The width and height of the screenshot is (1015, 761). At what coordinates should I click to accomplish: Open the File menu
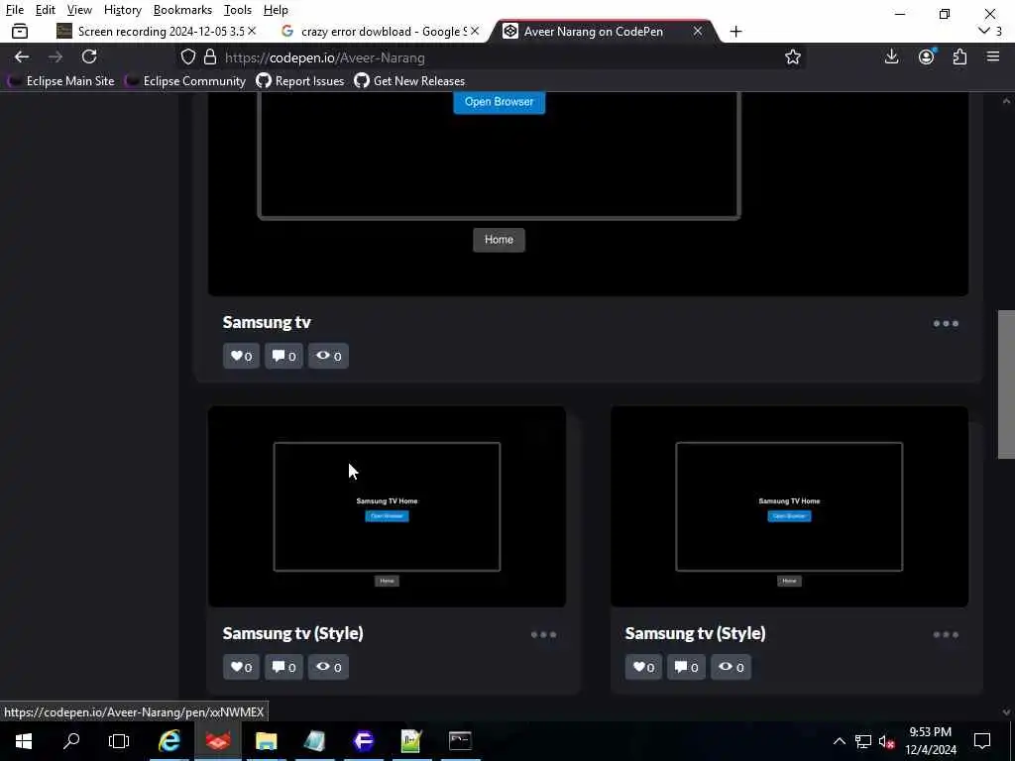(x=14, y=10)
